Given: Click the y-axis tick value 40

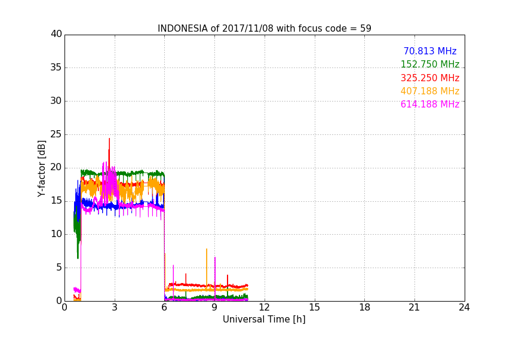Looking at the screenshot, I should (56, 34).
